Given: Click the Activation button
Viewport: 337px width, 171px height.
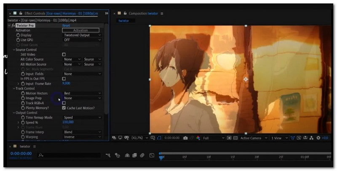Looking at the screenshot, I should (x=80, y=30).
